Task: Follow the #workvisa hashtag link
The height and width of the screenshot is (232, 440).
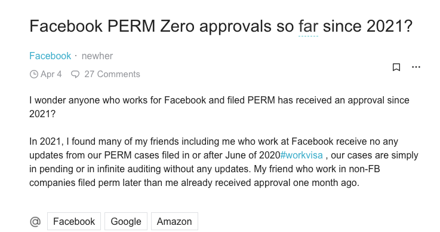Action: pos(301,155)
